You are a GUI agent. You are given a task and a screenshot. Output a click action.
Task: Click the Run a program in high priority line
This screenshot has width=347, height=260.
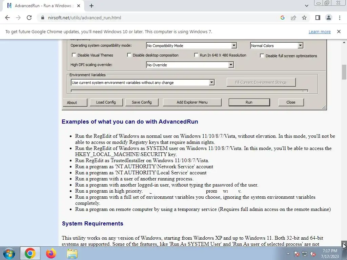tap(109, 191)
